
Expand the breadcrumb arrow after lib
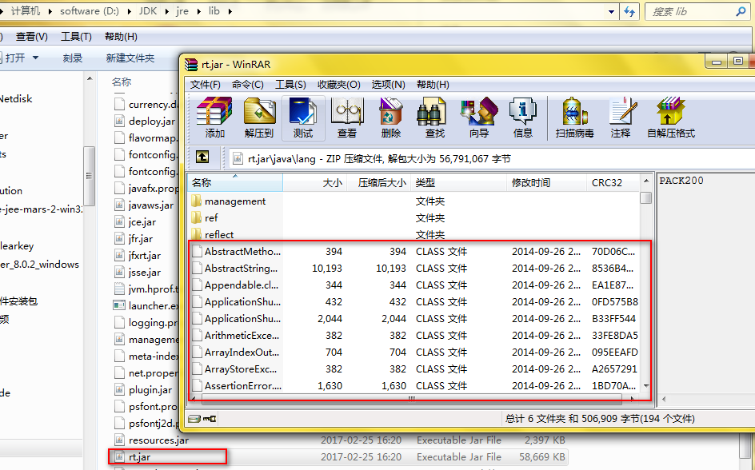(230, 11)
